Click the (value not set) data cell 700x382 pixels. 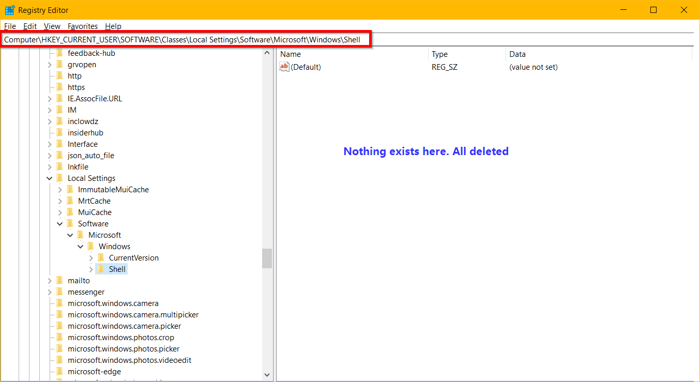tap(534, 67)
